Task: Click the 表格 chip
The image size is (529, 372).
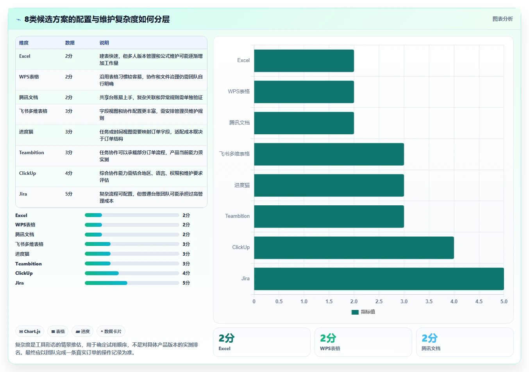Action: coord(58,331)
